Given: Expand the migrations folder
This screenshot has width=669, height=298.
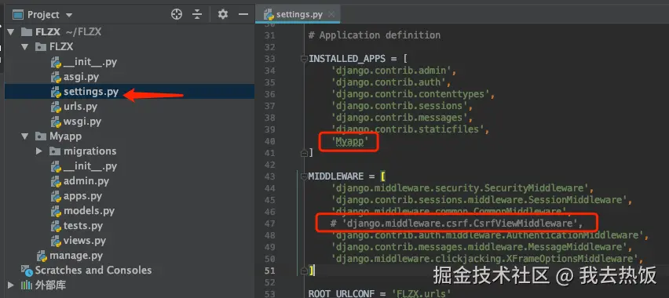Looking at the screenshot, I should coord(39,151).
